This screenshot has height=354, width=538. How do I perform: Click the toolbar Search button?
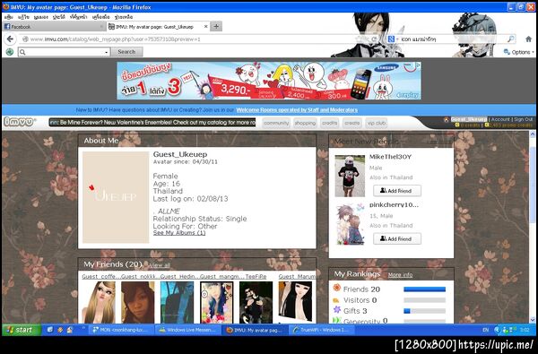coord(126,52)
